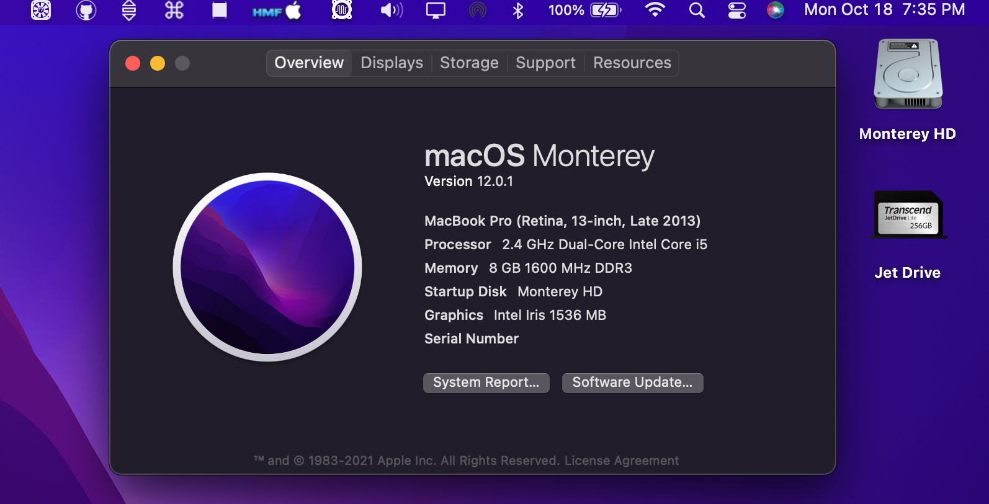This screenshot has height=504, width=989.
Task: Open the Bluetooth status menu
Action: pos(518,10)
